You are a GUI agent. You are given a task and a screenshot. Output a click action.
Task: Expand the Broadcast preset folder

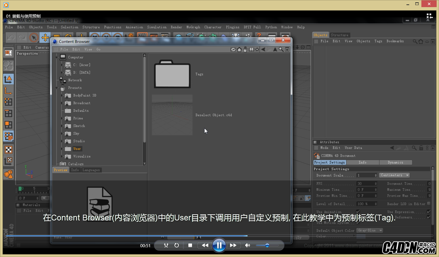click(62, 103)
